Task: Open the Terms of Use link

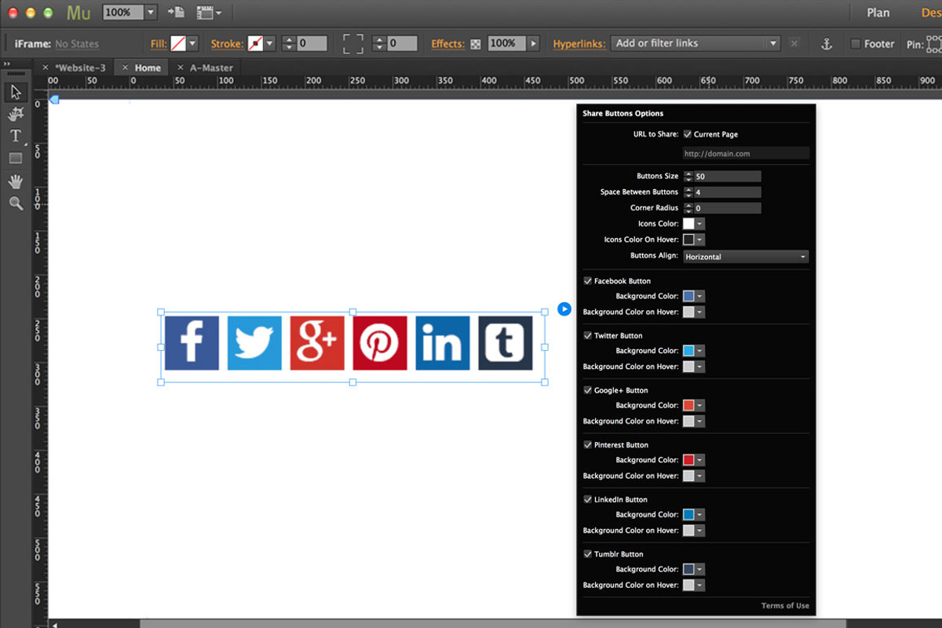Action: [785, 605]
